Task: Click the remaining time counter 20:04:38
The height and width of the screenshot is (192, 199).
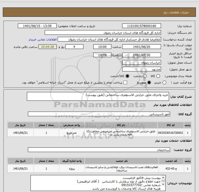Action: [48, 47]
